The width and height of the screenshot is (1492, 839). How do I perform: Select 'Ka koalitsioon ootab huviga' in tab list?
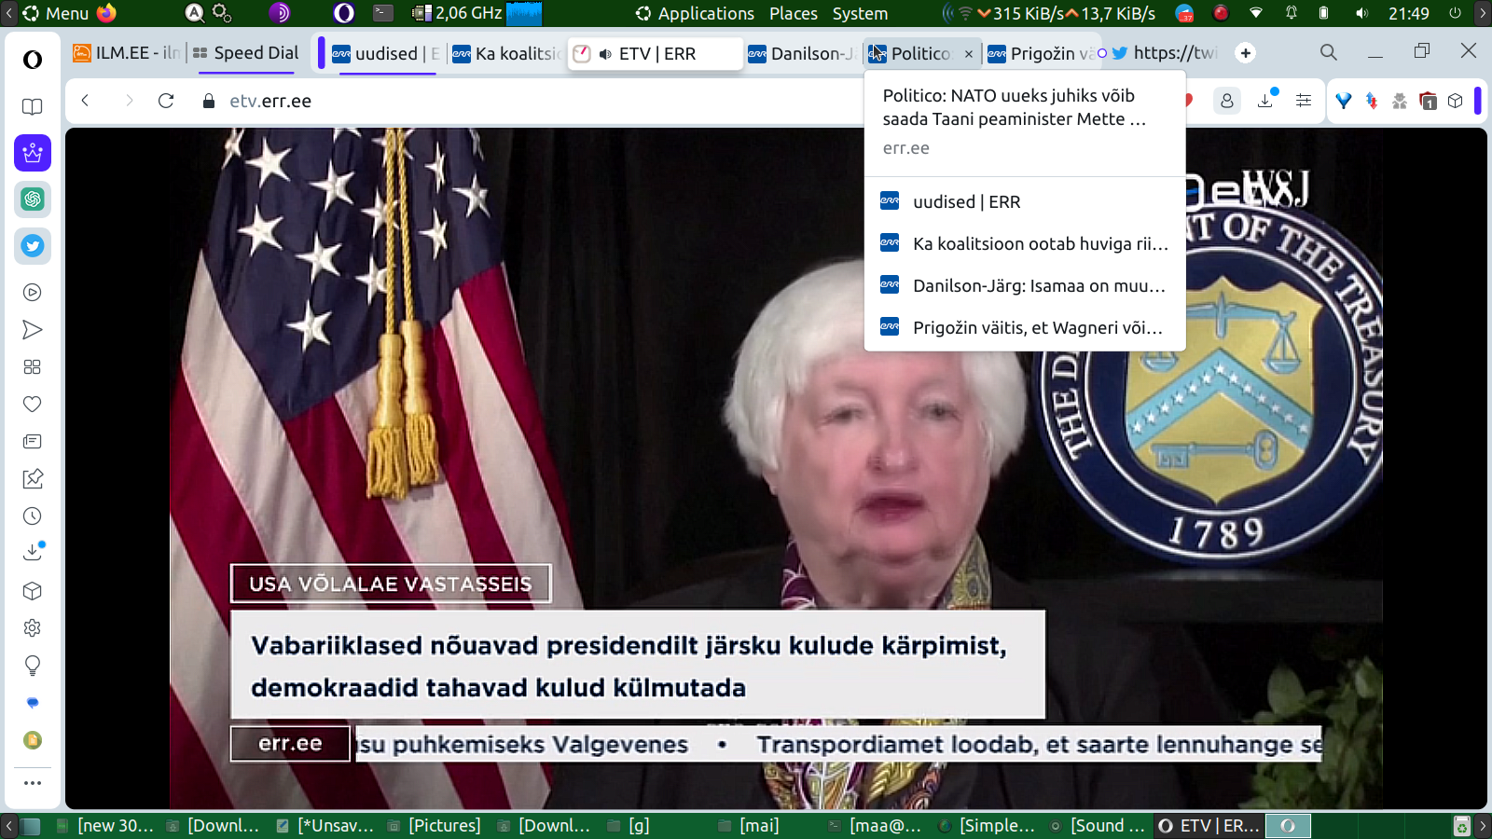(1025, 243)
